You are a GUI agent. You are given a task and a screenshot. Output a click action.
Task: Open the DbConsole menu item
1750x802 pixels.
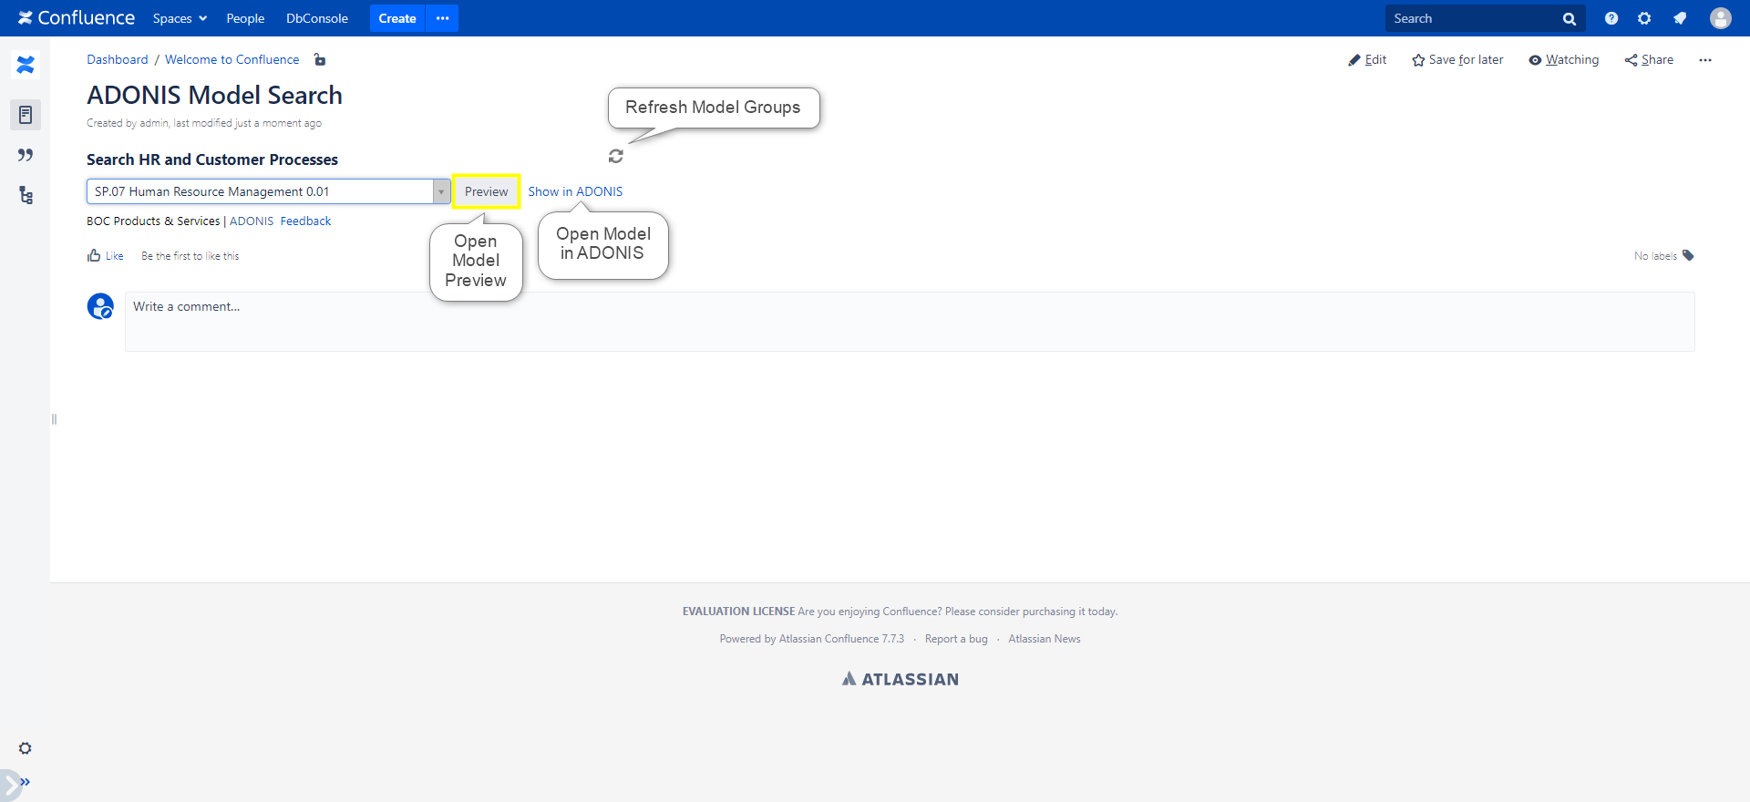coord(317,18)
